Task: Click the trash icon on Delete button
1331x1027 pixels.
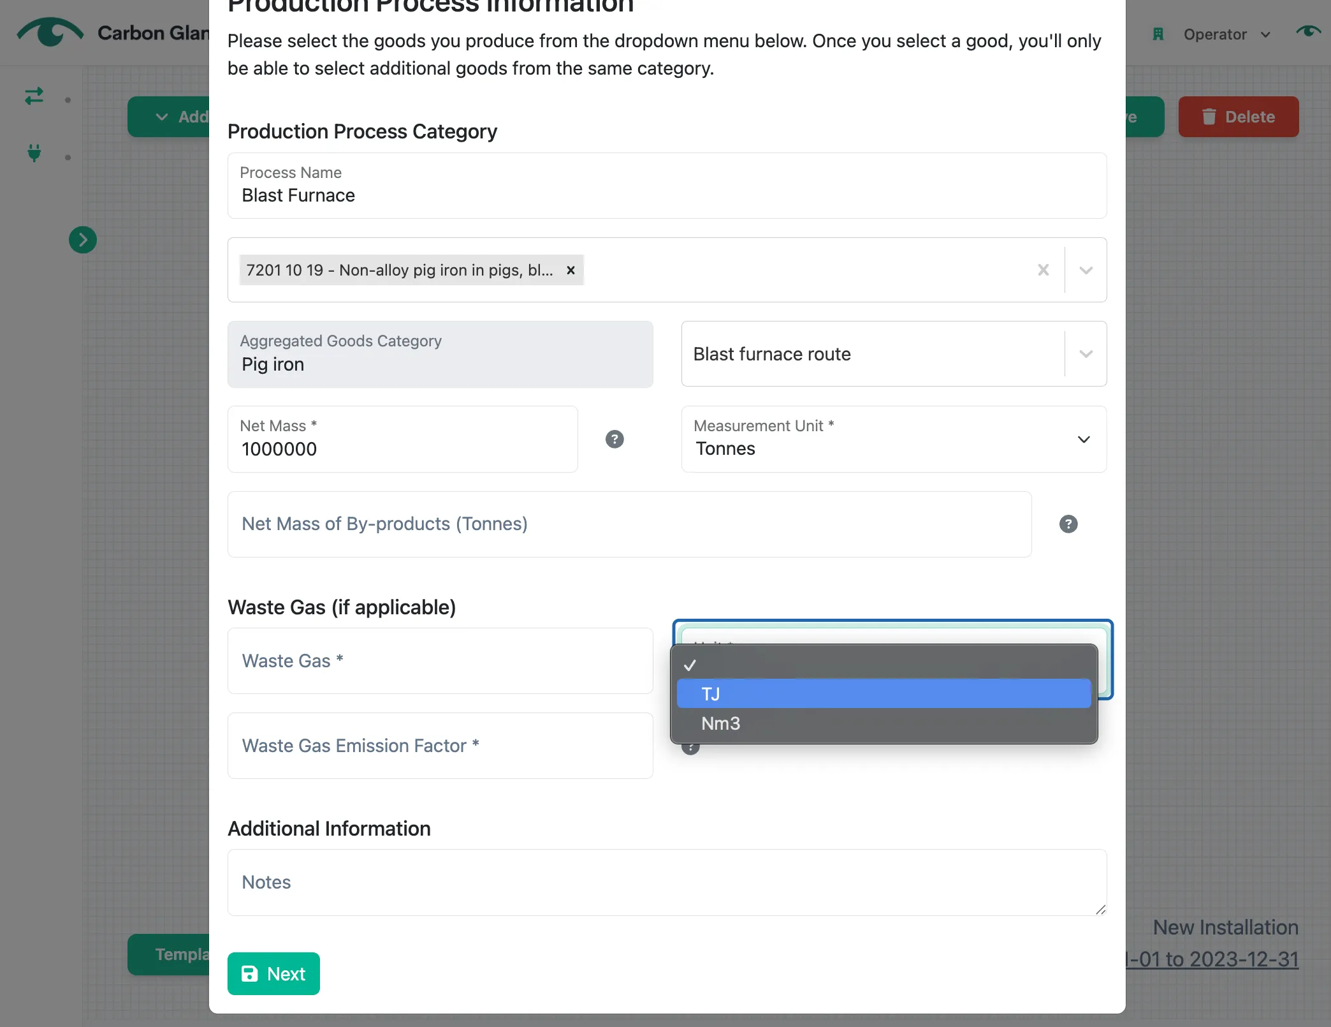Action: (1209, 117)
